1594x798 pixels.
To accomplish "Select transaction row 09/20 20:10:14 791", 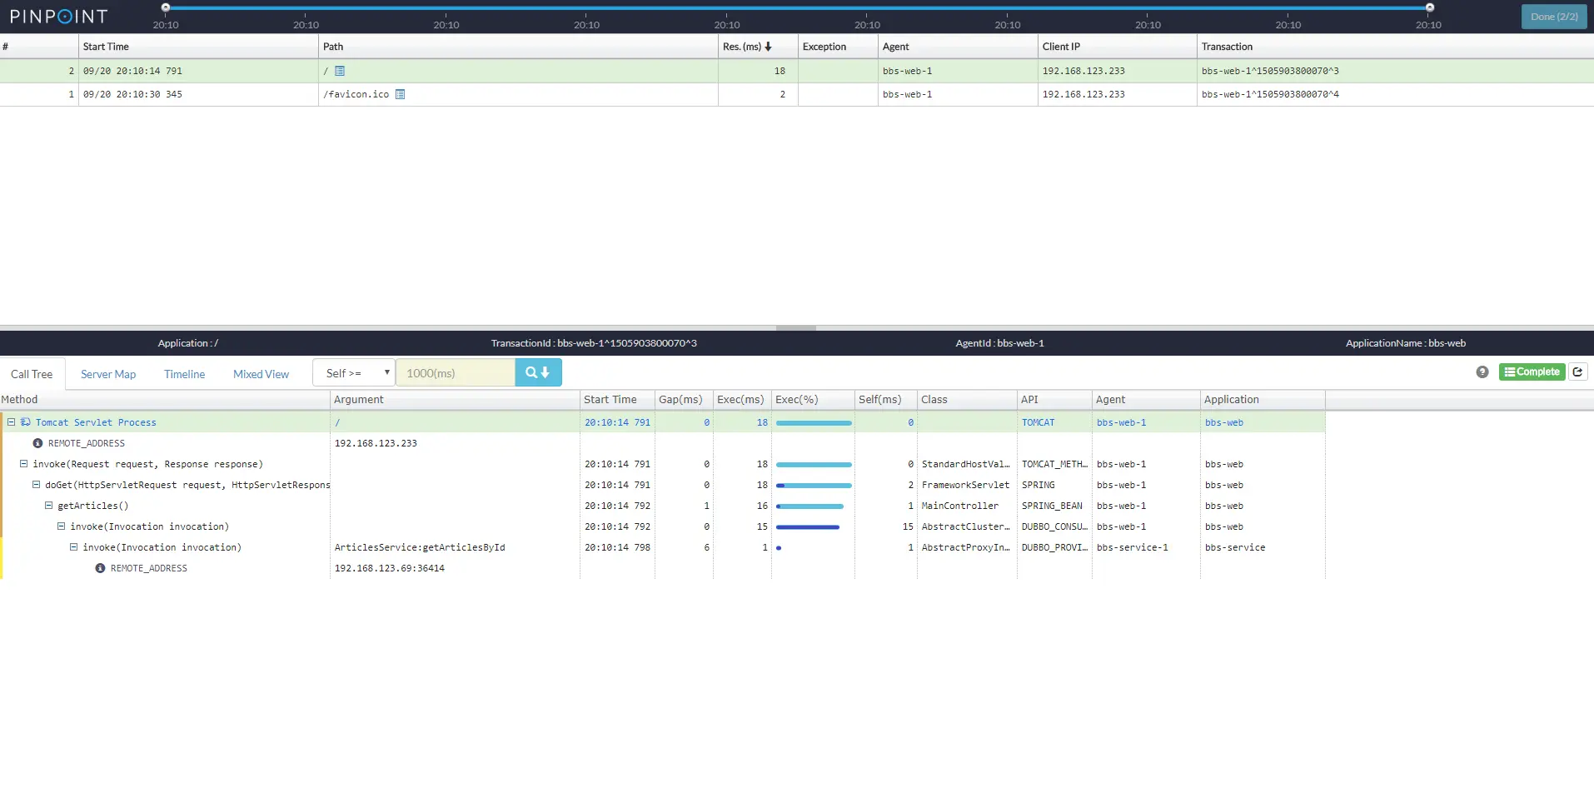I will 797,71.
